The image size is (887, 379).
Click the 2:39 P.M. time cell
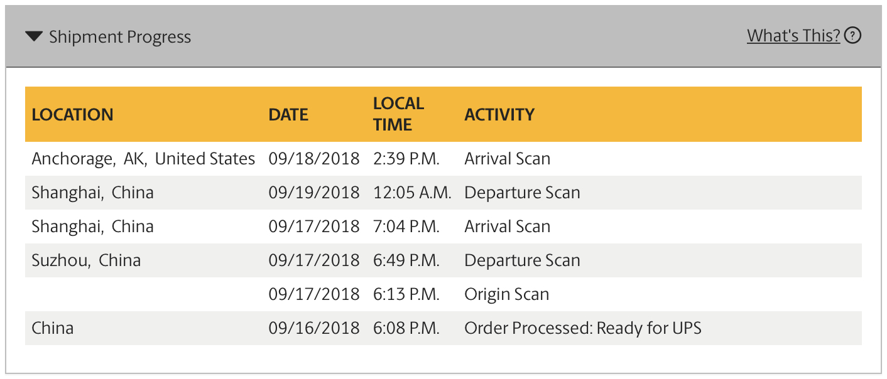tap(406, 159)
